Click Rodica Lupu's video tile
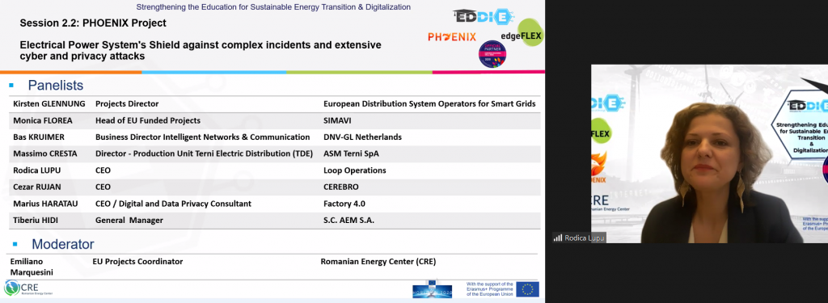Screen dimensions: 828x303 pyautogui.click(x=709, y=154)
